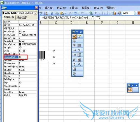Toggle Design Mode in the Control Toolbox

74,36
